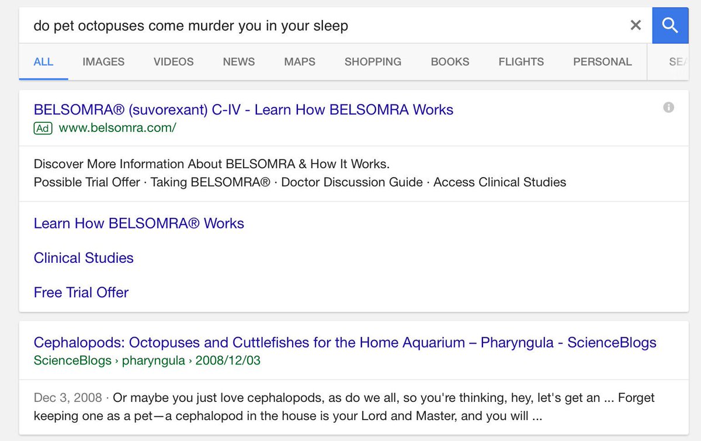Viewport: 701px width, 441px height.
Task: Click the 'Access Clinical Studies' text
Action: click(500, 182)
